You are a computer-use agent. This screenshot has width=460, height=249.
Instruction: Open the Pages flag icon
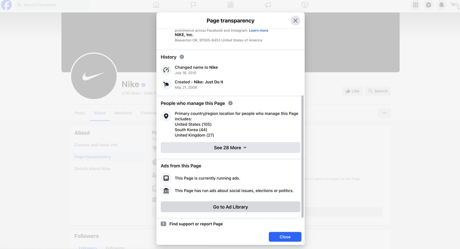[x=193, y=5]
